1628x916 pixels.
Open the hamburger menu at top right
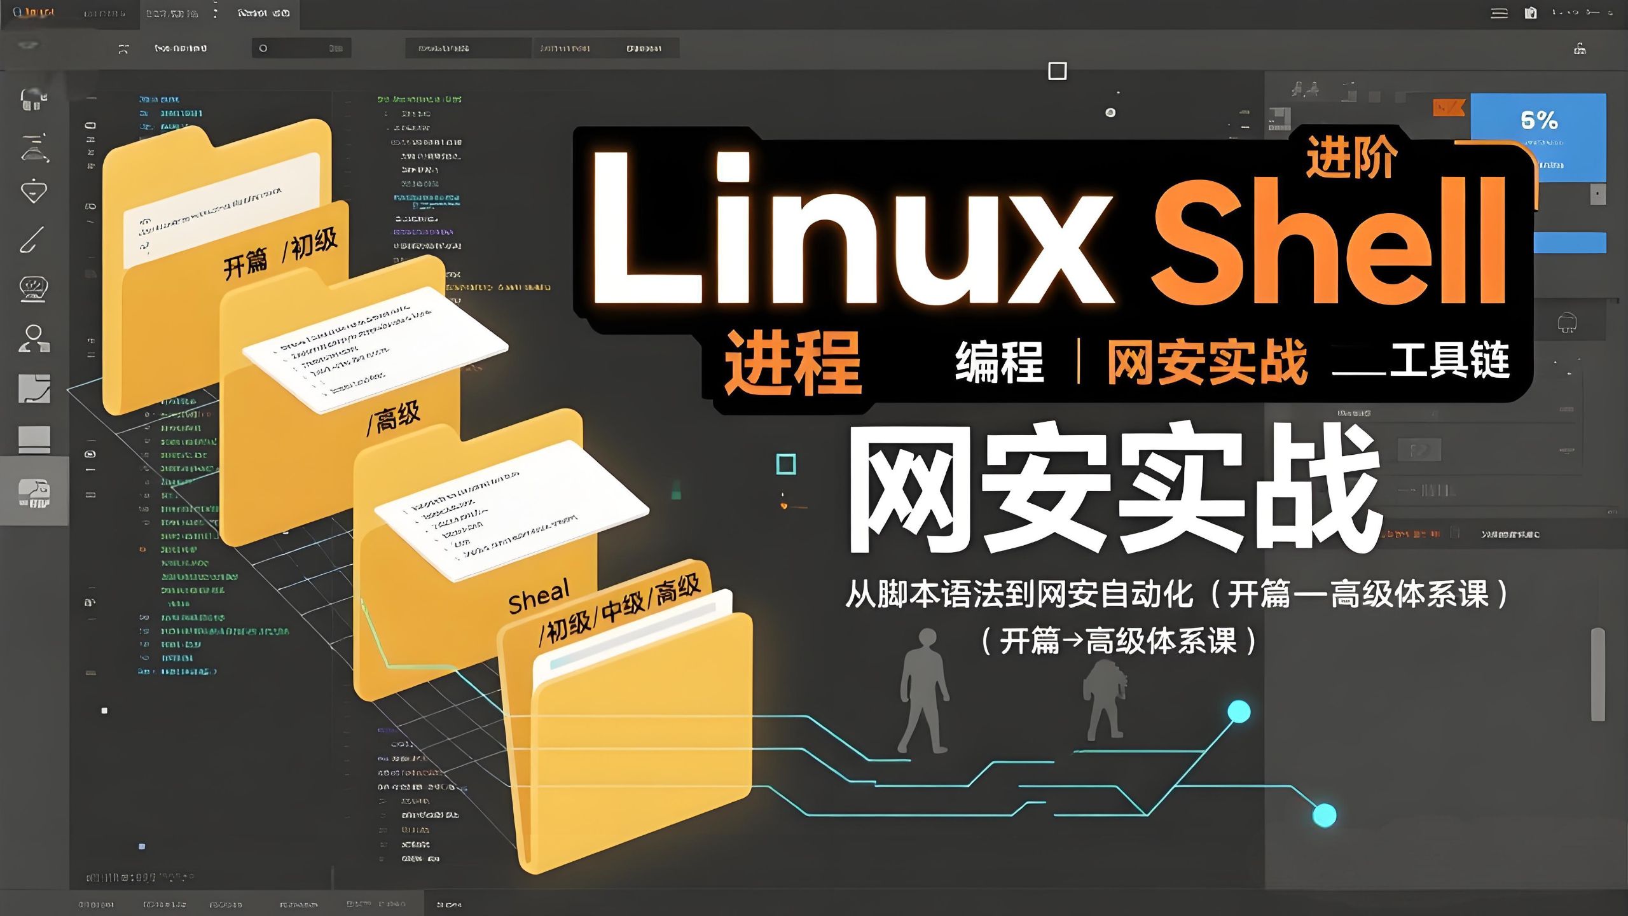pyautogui.click(x=1498, y=11)
